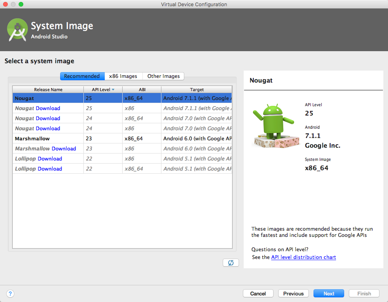Image resolution: width=388 pixels, height=302 pixels.
Task: Click the refresh system images icon
Action: [230, 263]
